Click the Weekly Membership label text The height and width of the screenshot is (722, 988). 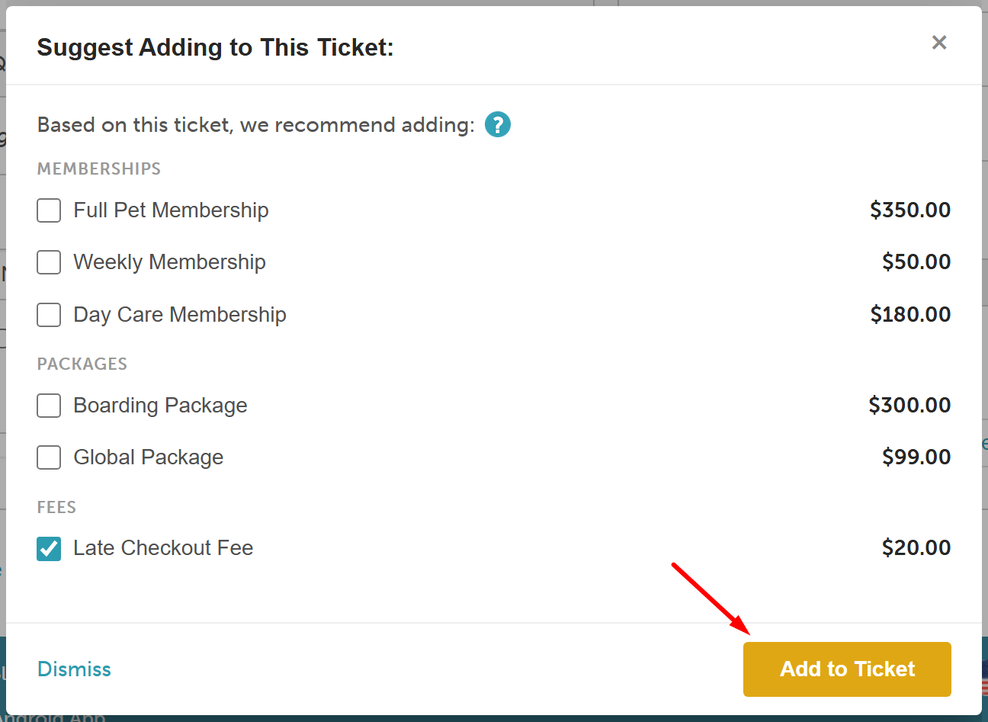169,262
